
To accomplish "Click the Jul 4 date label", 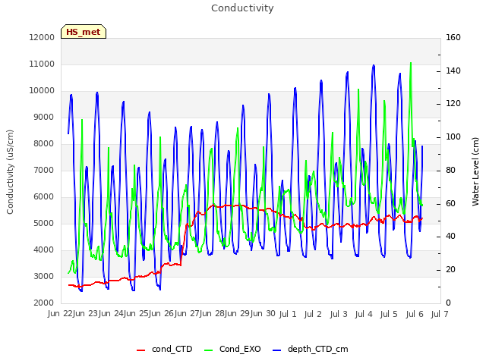I will (x=364, y=314).
